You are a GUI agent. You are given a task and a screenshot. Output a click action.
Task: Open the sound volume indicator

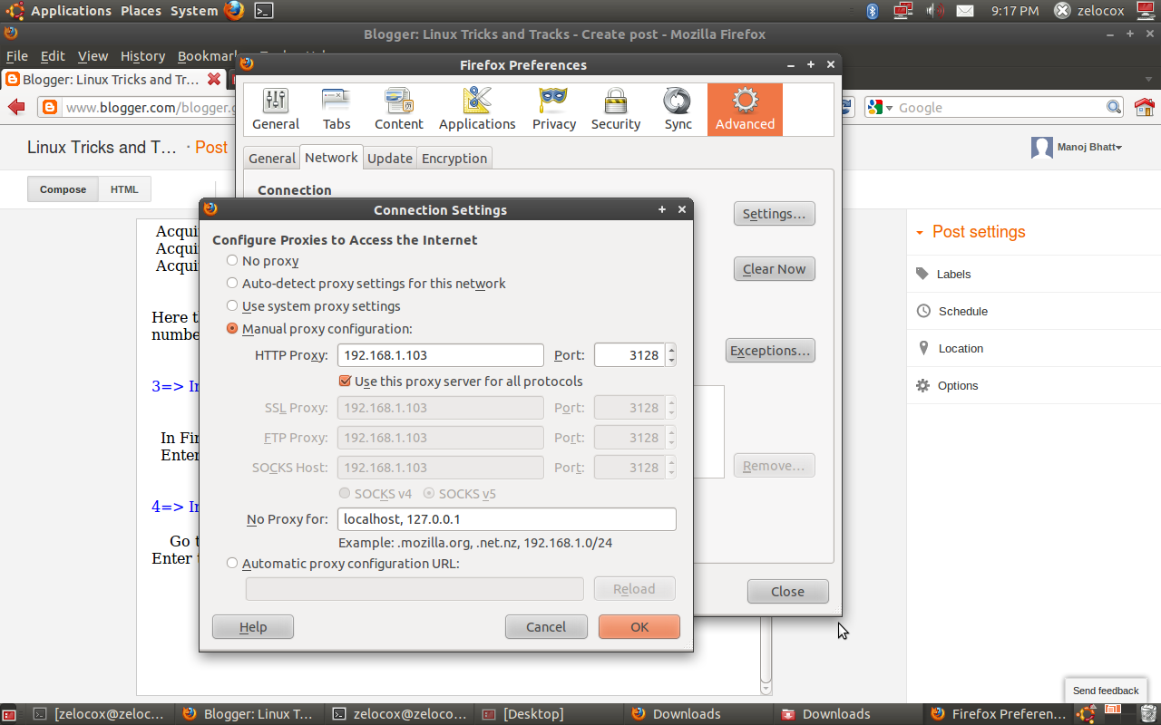point(935,11)
